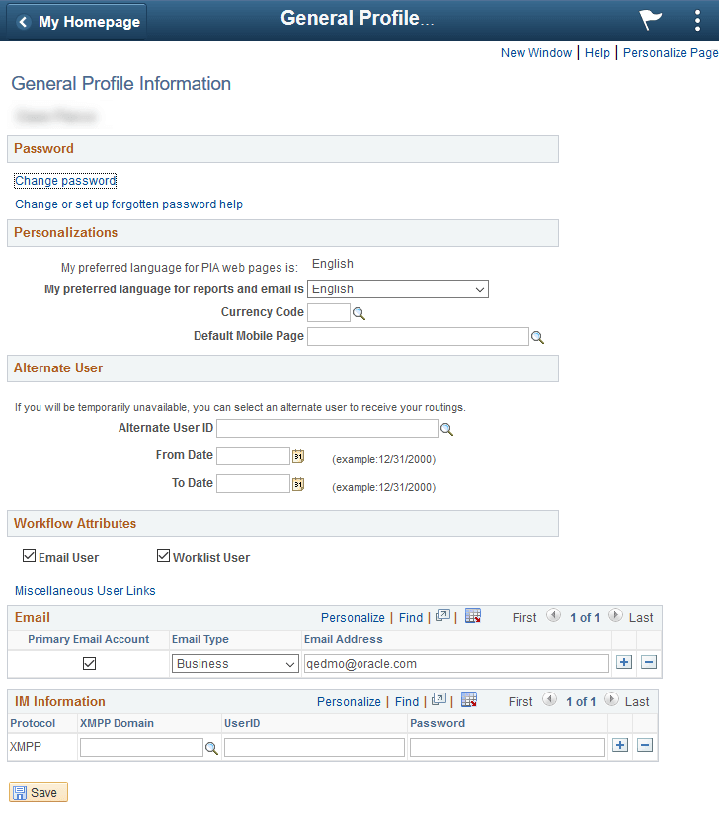Image resolution: width=719 pixels, height=815 pixels.
Task: Open the Default Mobile Page lookup
Action: (x=537, y=336)
